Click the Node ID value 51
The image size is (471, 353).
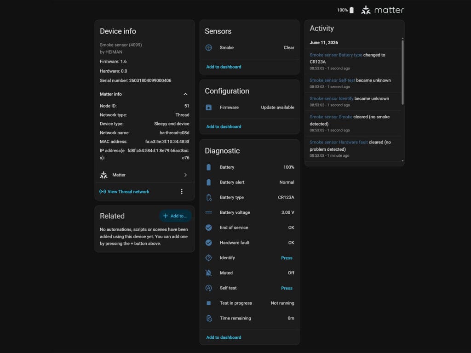click(x=187, y=106)
